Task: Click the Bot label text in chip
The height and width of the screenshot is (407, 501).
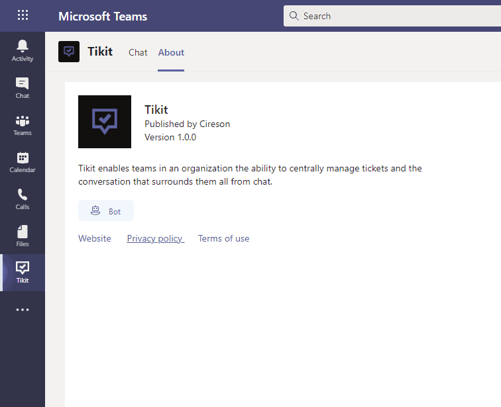Action: [x=115, y=212]
